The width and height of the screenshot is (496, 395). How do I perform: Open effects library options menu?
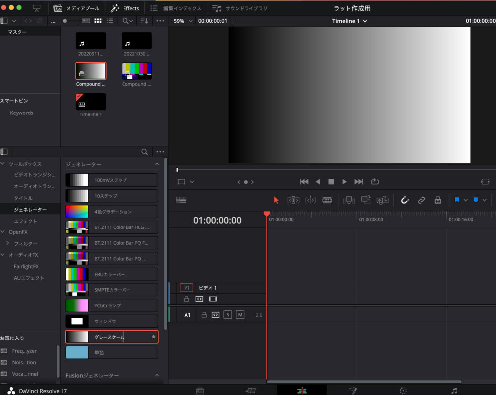160,152
